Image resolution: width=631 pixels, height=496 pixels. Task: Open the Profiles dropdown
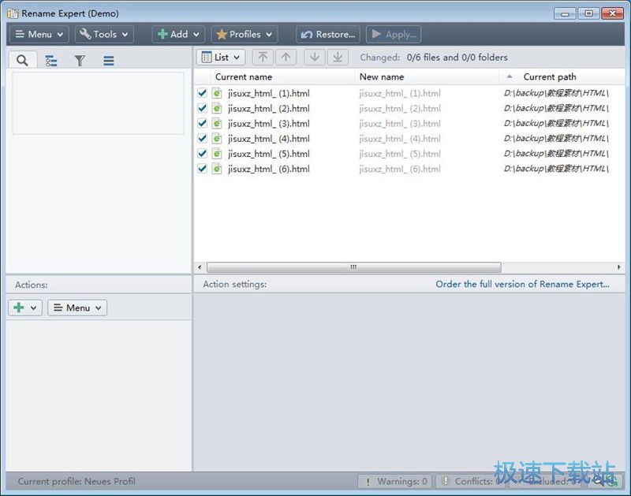244,35
